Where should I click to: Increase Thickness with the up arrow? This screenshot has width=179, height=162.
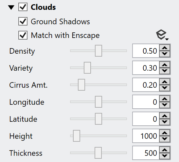coord(165,150)
